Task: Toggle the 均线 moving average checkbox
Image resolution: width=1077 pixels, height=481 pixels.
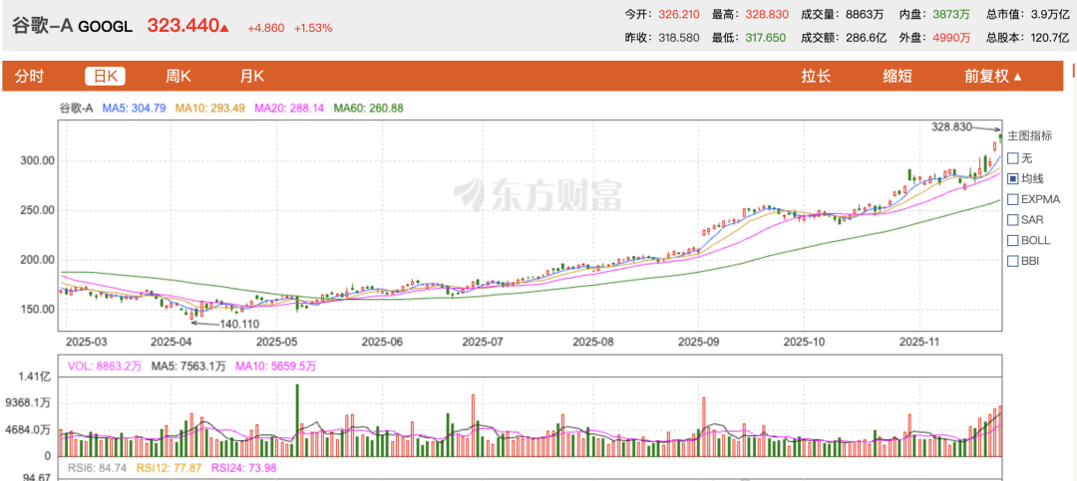Action: tap(1012, 178)
